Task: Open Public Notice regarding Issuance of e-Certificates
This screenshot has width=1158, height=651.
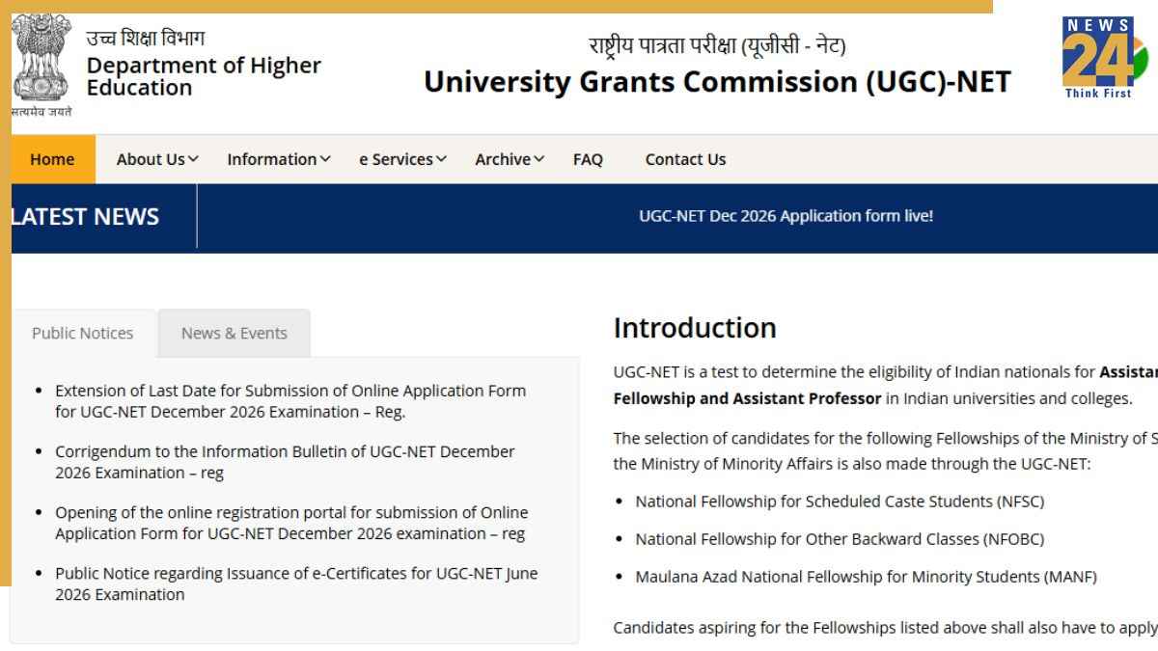Action: (x=296, y=583)
